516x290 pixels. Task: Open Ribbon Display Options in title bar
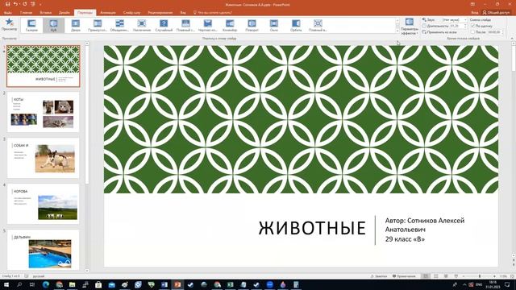click(472, 4)
